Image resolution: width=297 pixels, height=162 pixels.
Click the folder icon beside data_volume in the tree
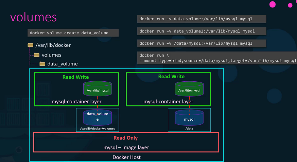coord(42,64)
